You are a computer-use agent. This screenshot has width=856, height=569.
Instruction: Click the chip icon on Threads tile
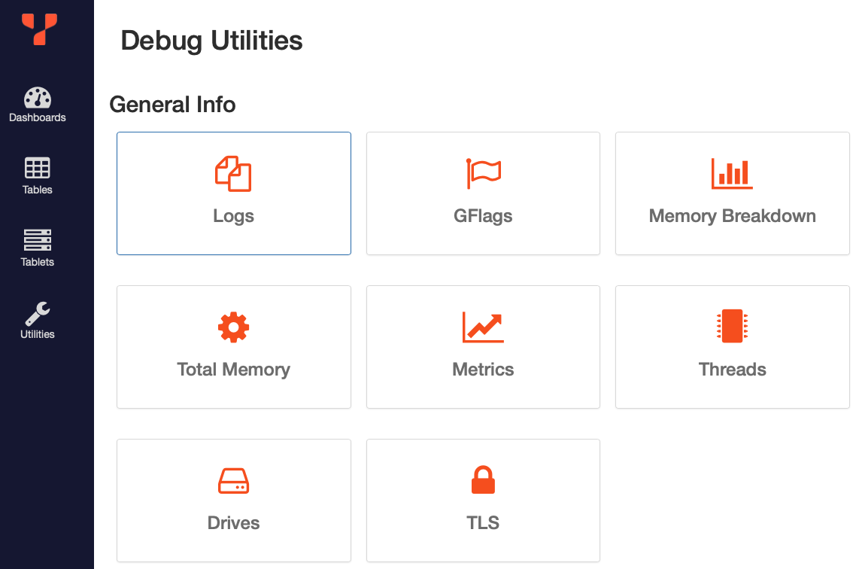tap(732, 327)
